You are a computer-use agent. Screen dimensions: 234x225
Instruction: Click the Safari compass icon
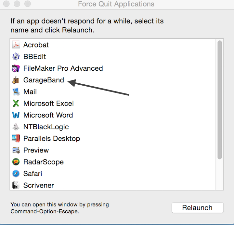pyautogui.click(x=16, y=174)
